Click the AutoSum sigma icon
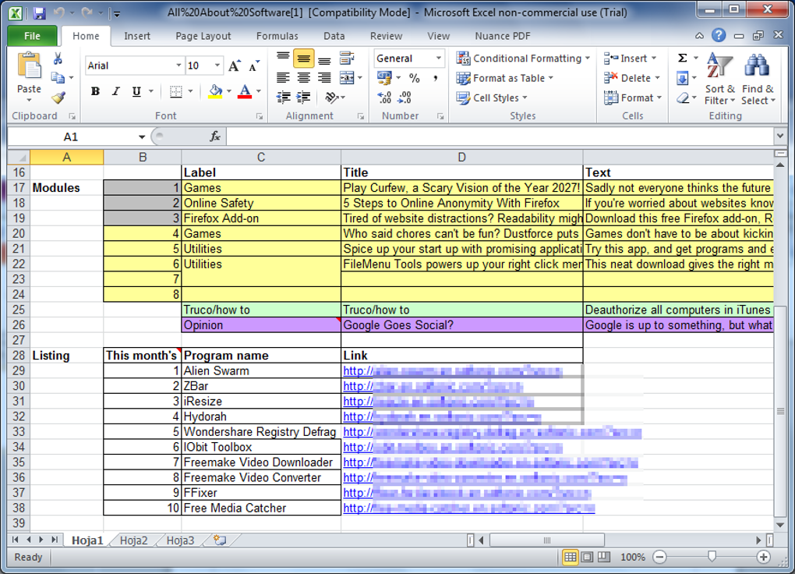This screenshot has height=574, width=795. [x=683, y=58]
